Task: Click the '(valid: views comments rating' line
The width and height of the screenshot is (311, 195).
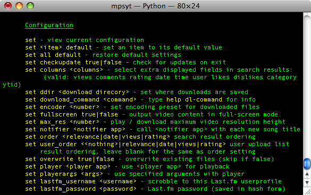Action: 170,77
